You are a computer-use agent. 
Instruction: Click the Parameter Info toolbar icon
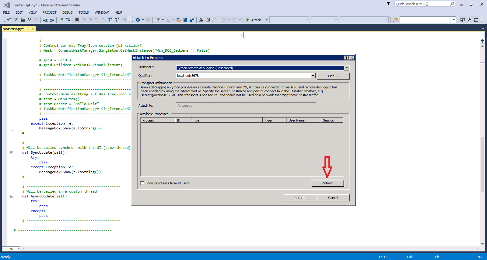pos(16,20)
